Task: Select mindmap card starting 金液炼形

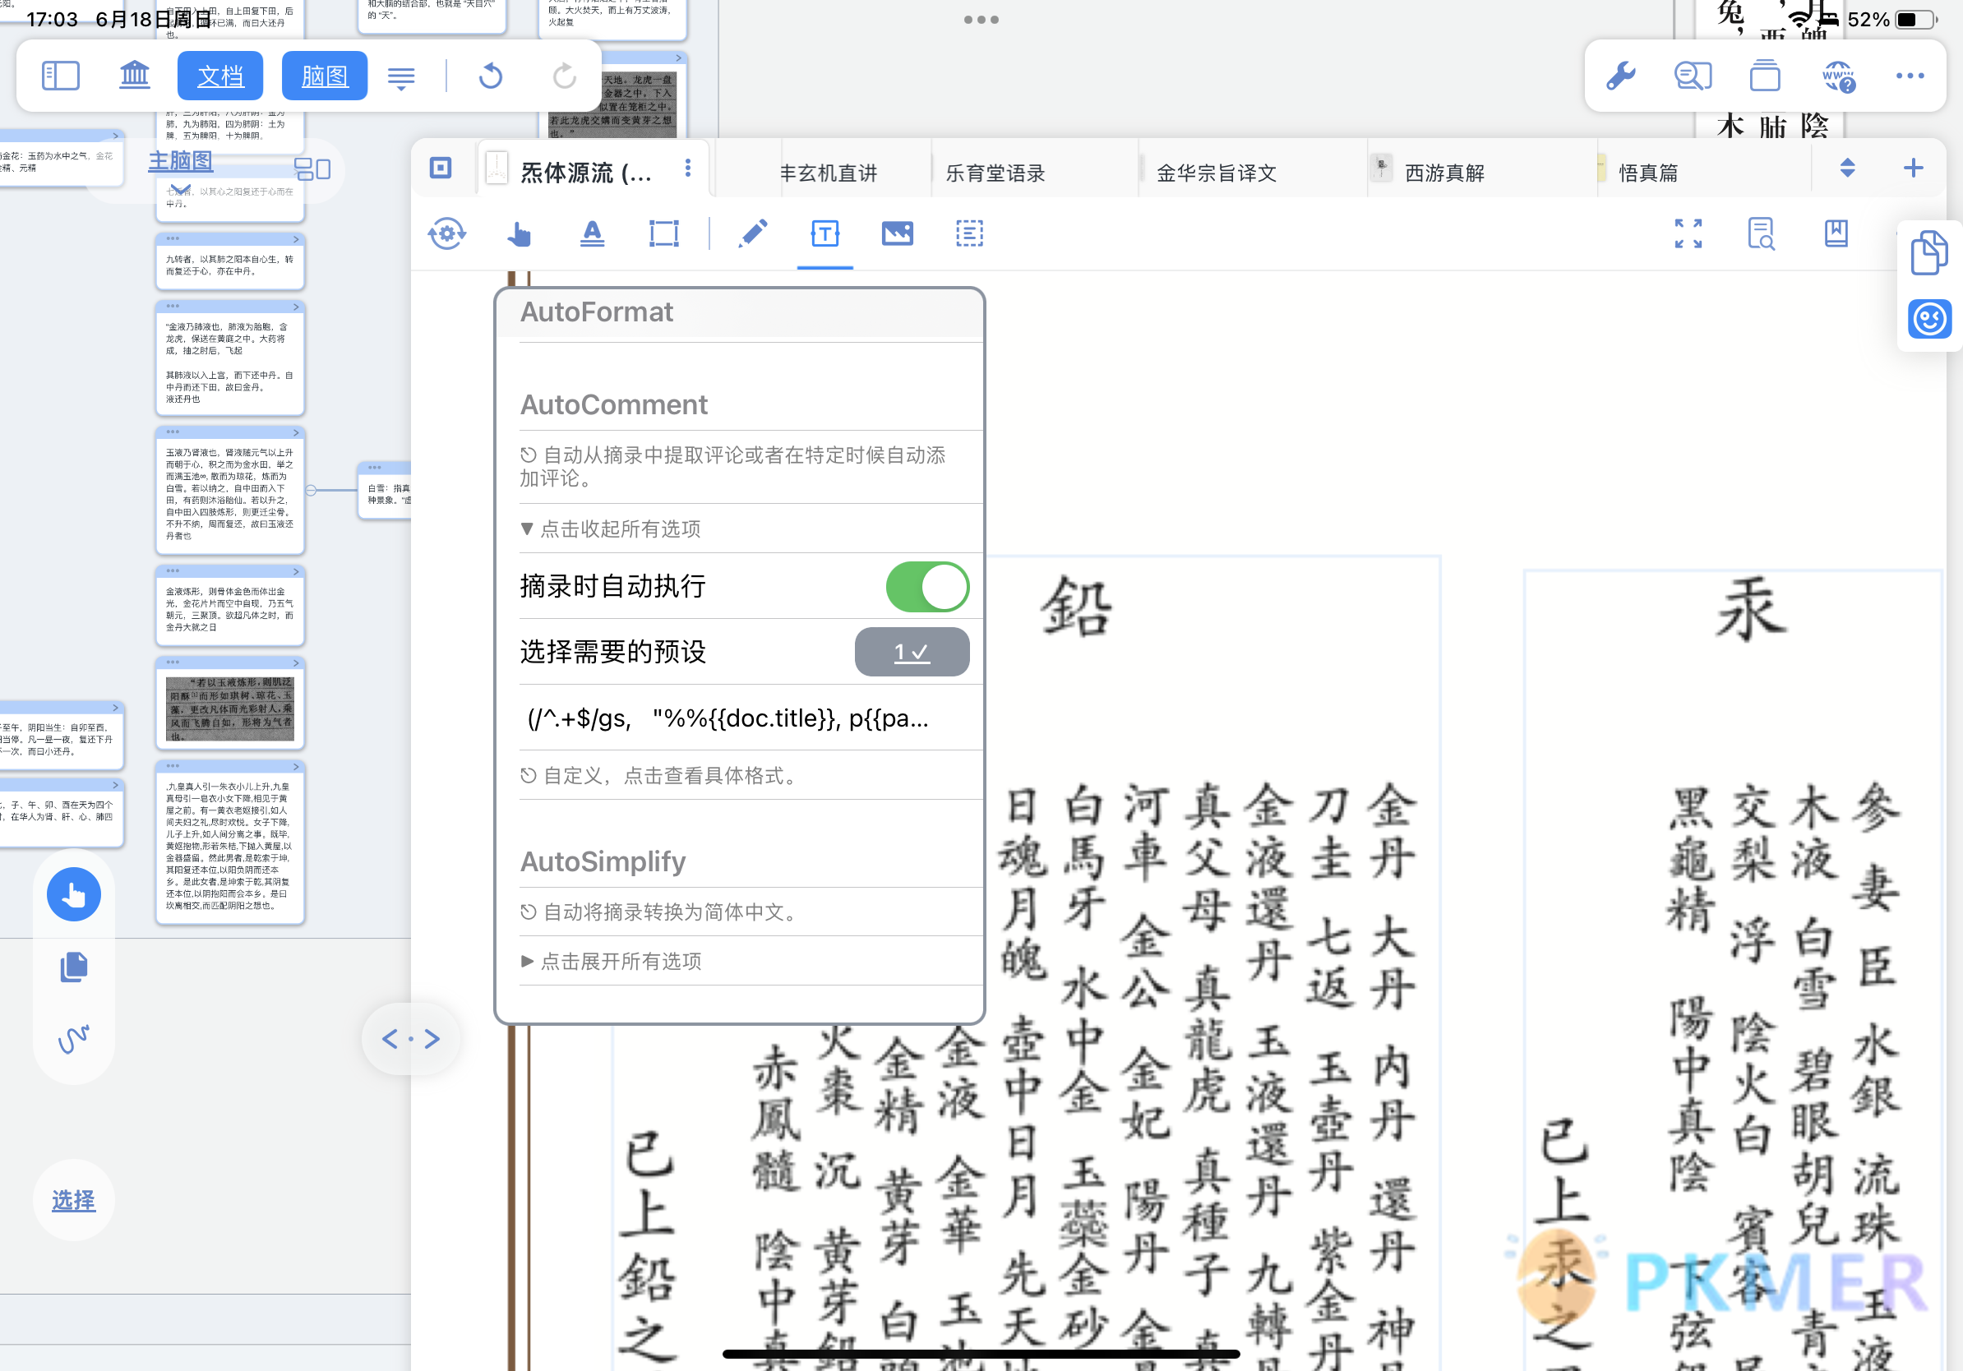Action: [x=230, y=606]
